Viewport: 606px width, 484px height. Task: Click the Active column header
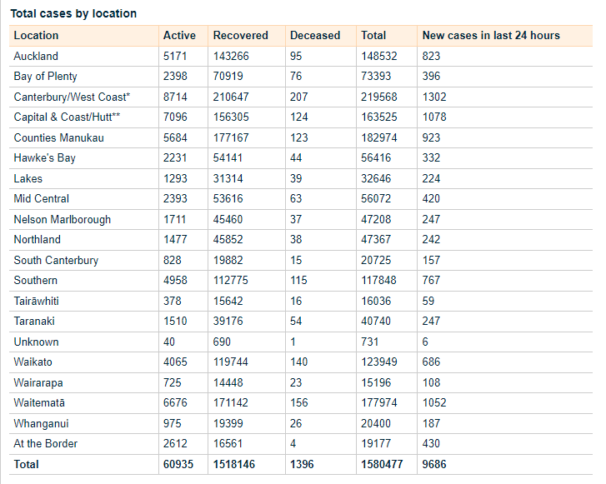179,35
